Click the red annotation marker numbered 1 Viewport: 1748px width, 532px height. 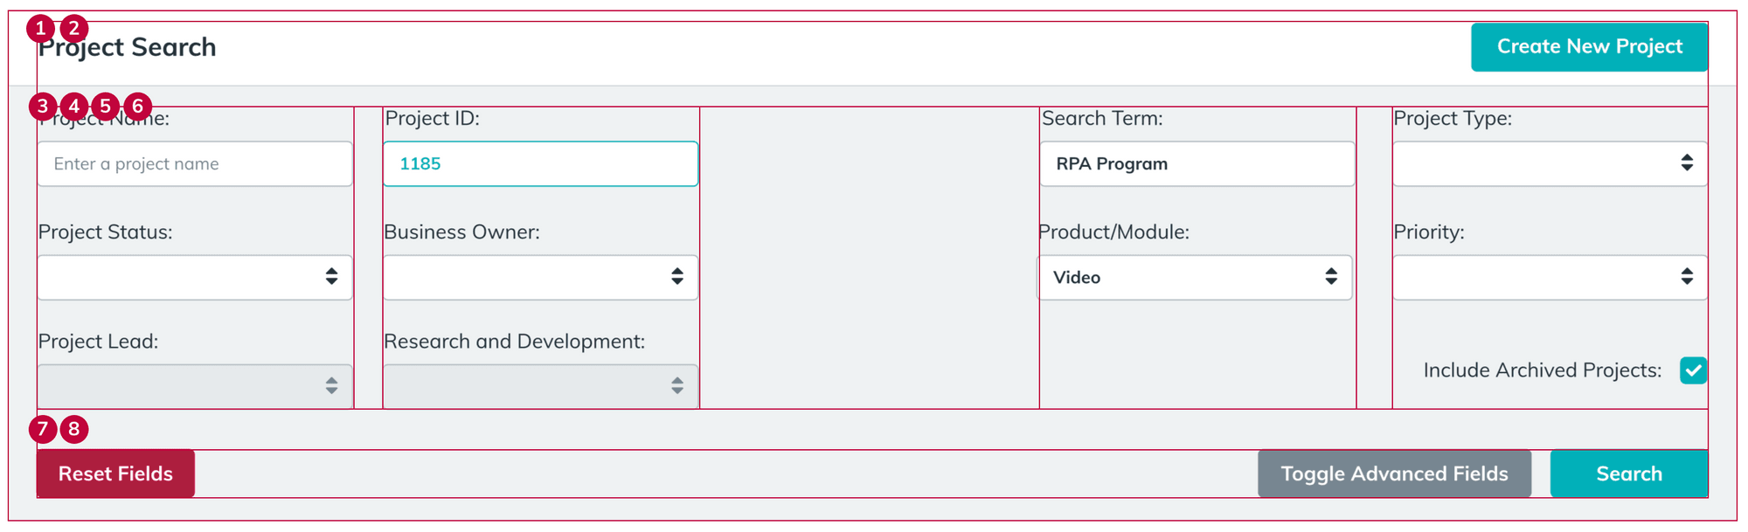click(40, 29)
